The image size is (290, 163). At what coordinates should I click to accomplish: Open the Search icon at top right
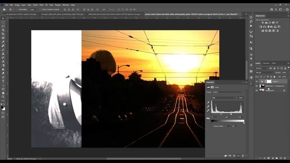(276, 10)
